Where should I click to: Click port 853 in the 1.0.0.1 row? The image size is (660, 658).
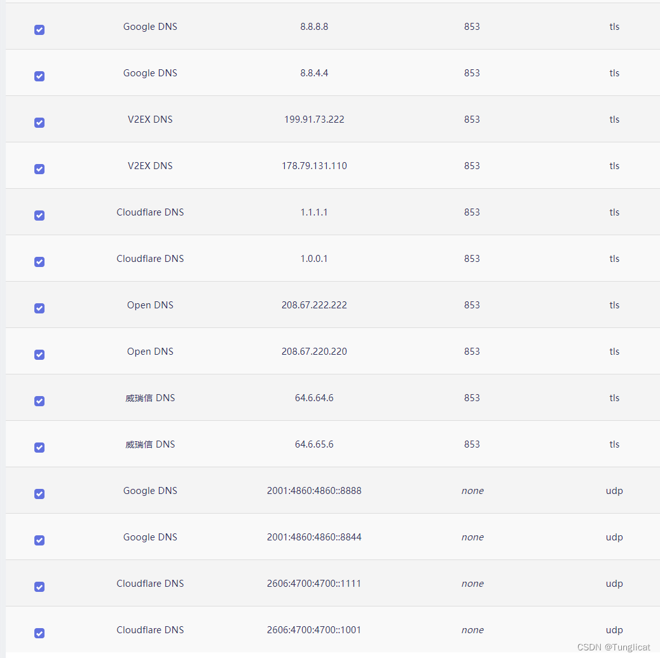472,259
